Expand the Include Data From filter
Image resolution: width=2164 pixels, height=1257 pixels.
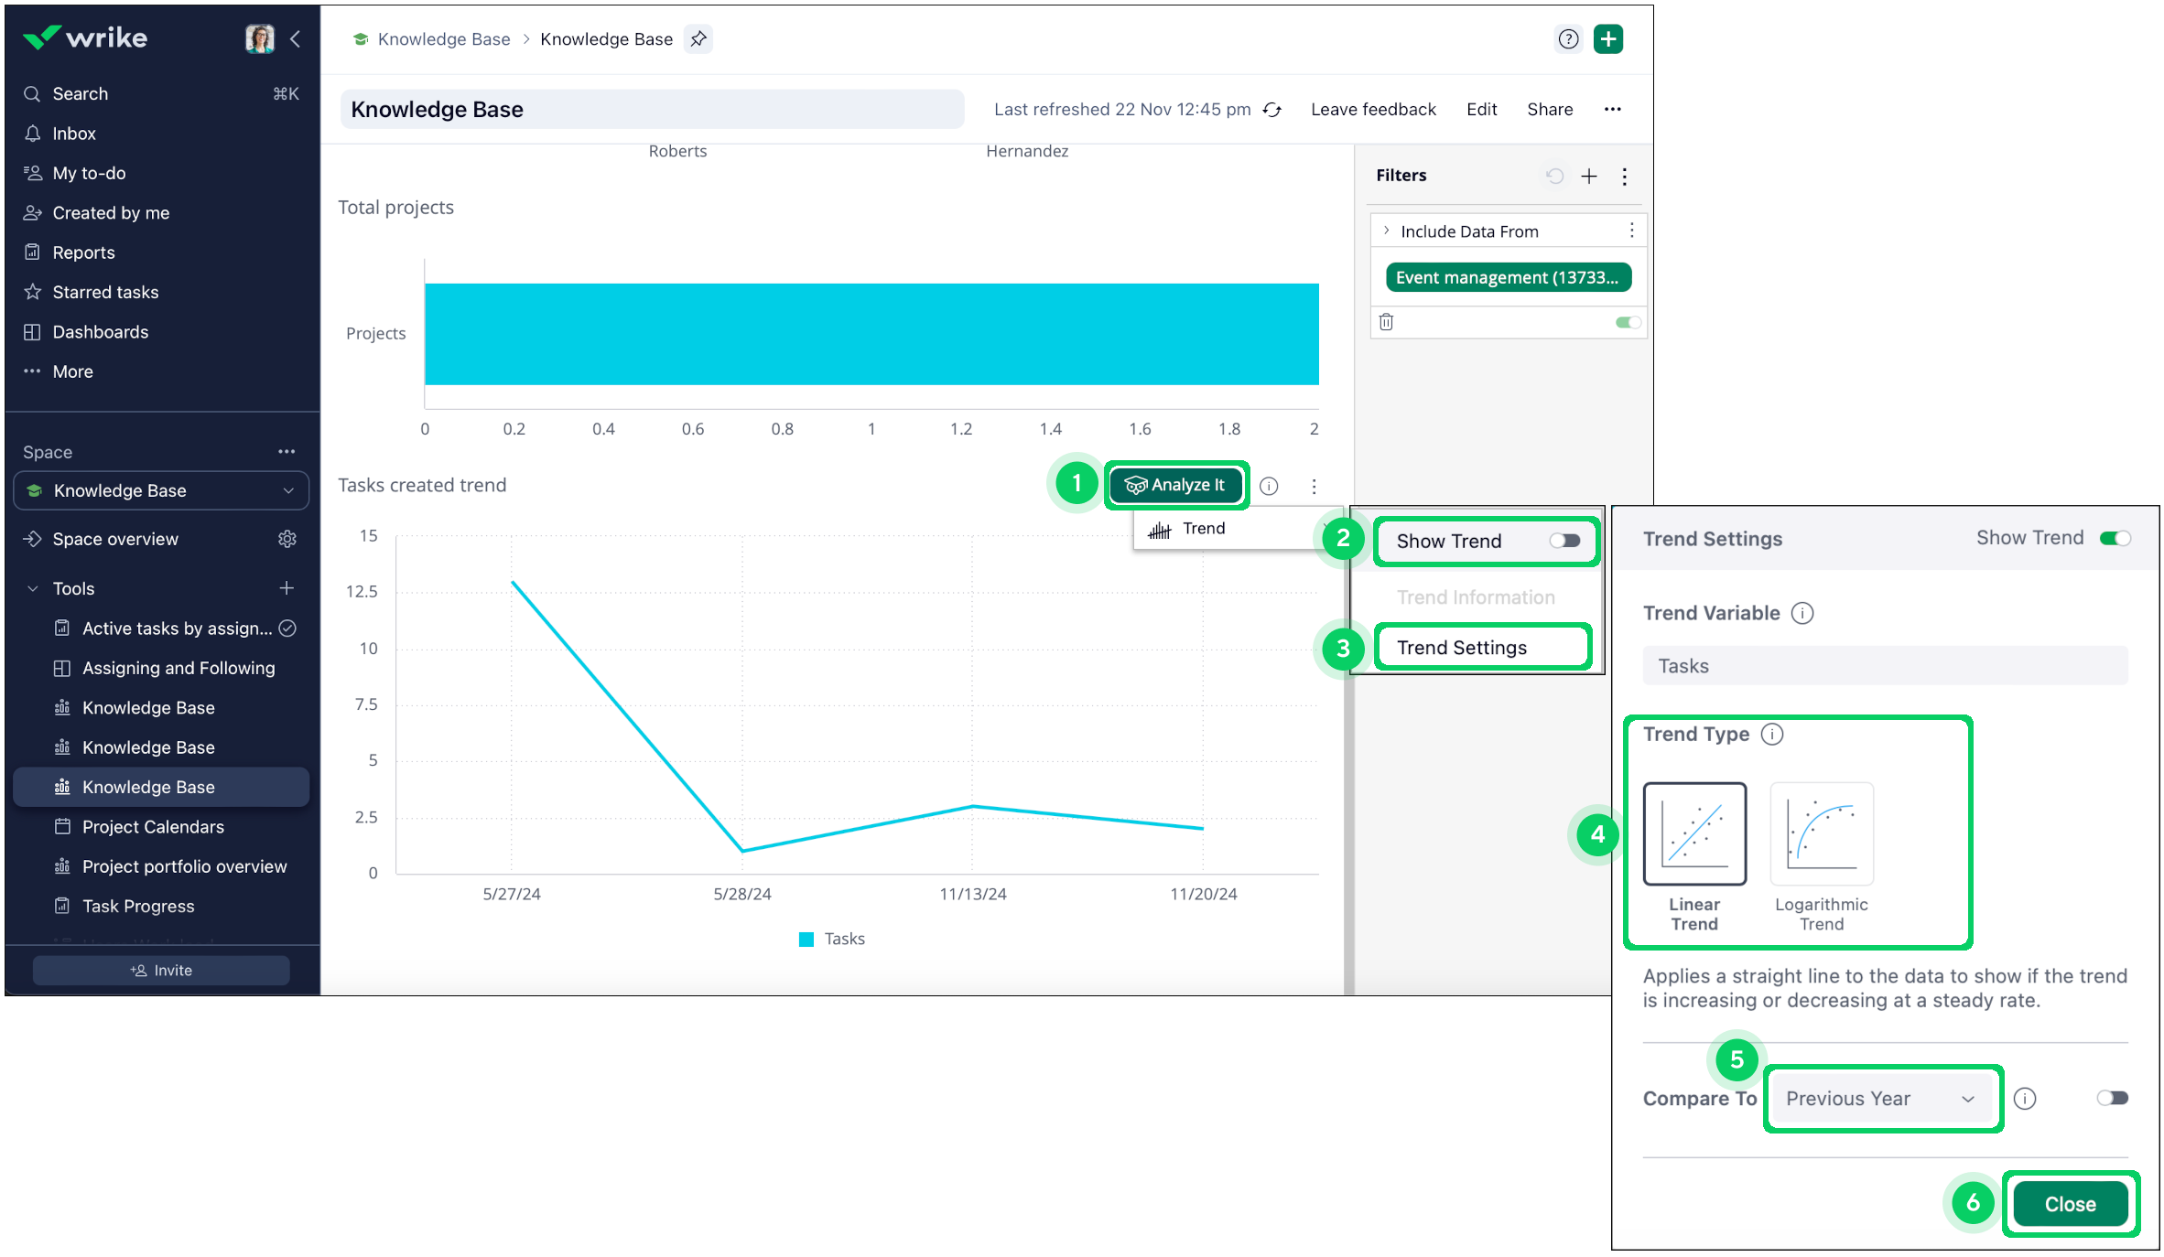1387,231
